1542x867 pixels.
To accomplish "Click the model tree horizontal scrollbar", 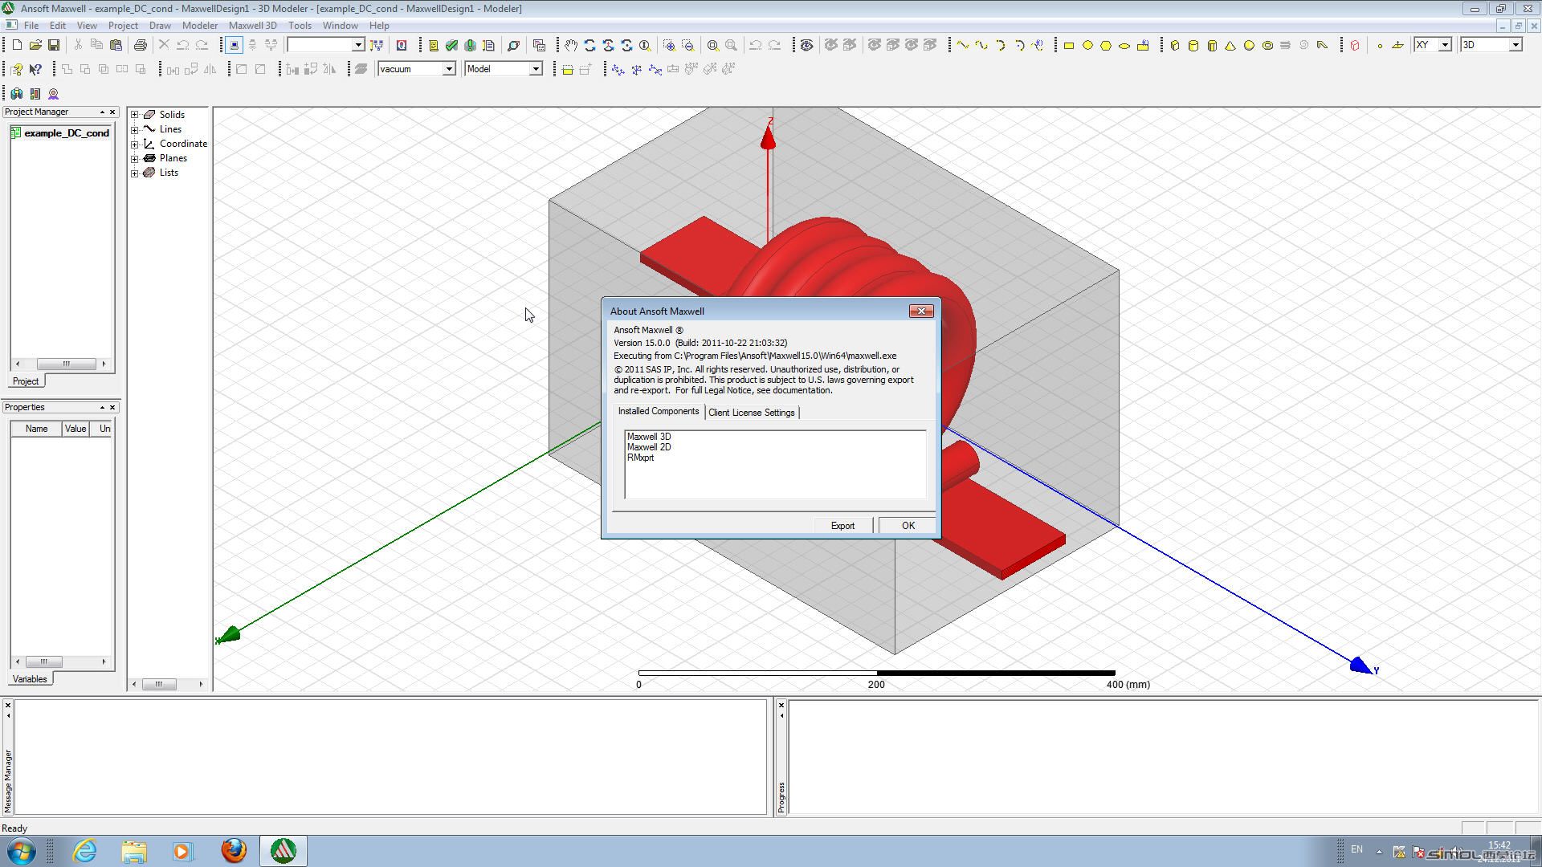I will 169,684.
